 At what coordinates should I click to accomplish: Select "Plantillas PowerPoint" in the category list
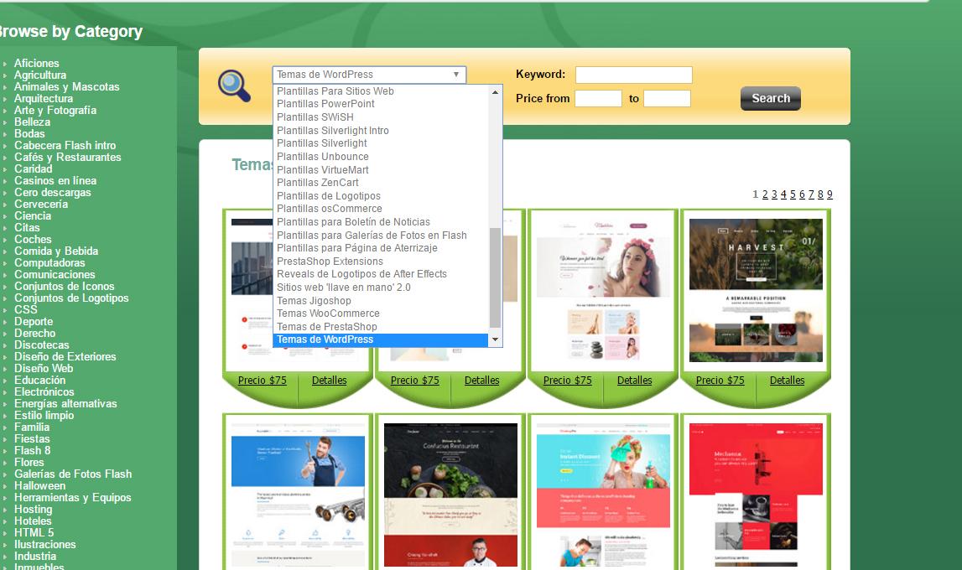point(327,104)
